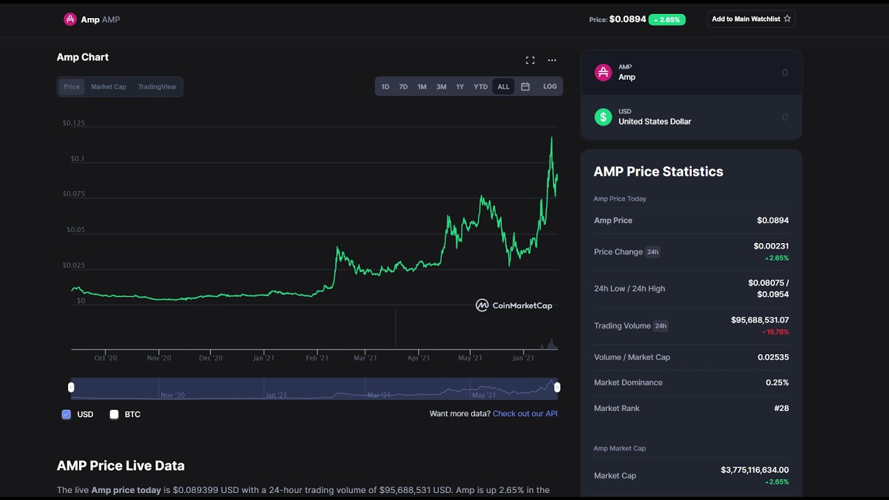Toggle the USD currency checkbox
Viewport: 889px width, 500px height.
(67, 415)
